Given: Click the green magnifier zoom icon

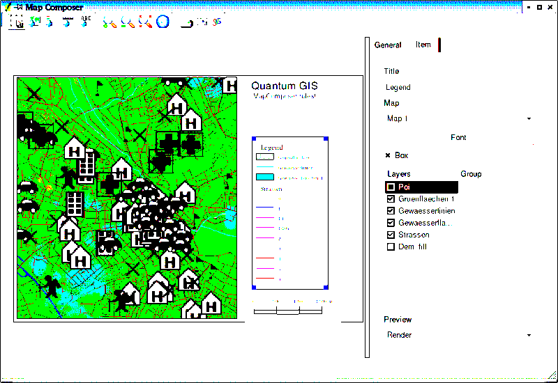Looking at the screenshot, I should (127, 22).
